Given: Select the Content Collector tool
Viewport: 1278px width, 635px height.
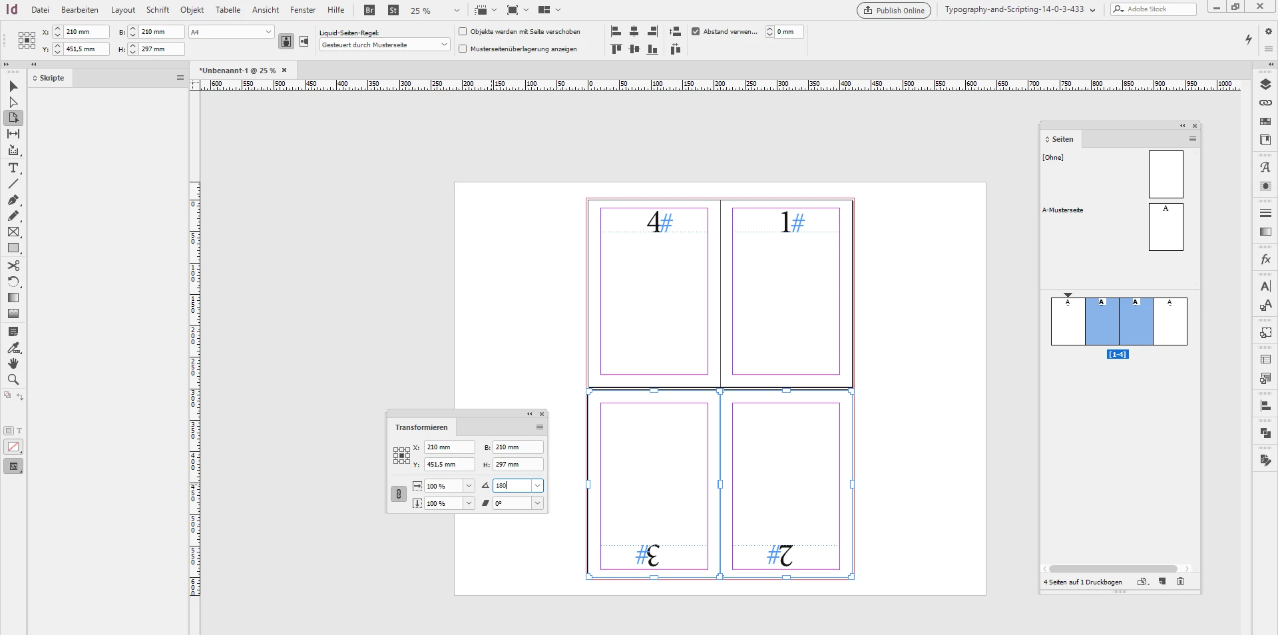Looking at the screenshot, I should click(x=13, y=150).
